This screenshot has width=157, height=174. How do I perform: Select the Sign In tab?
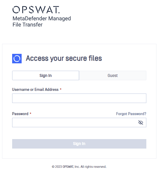(46, 75)
